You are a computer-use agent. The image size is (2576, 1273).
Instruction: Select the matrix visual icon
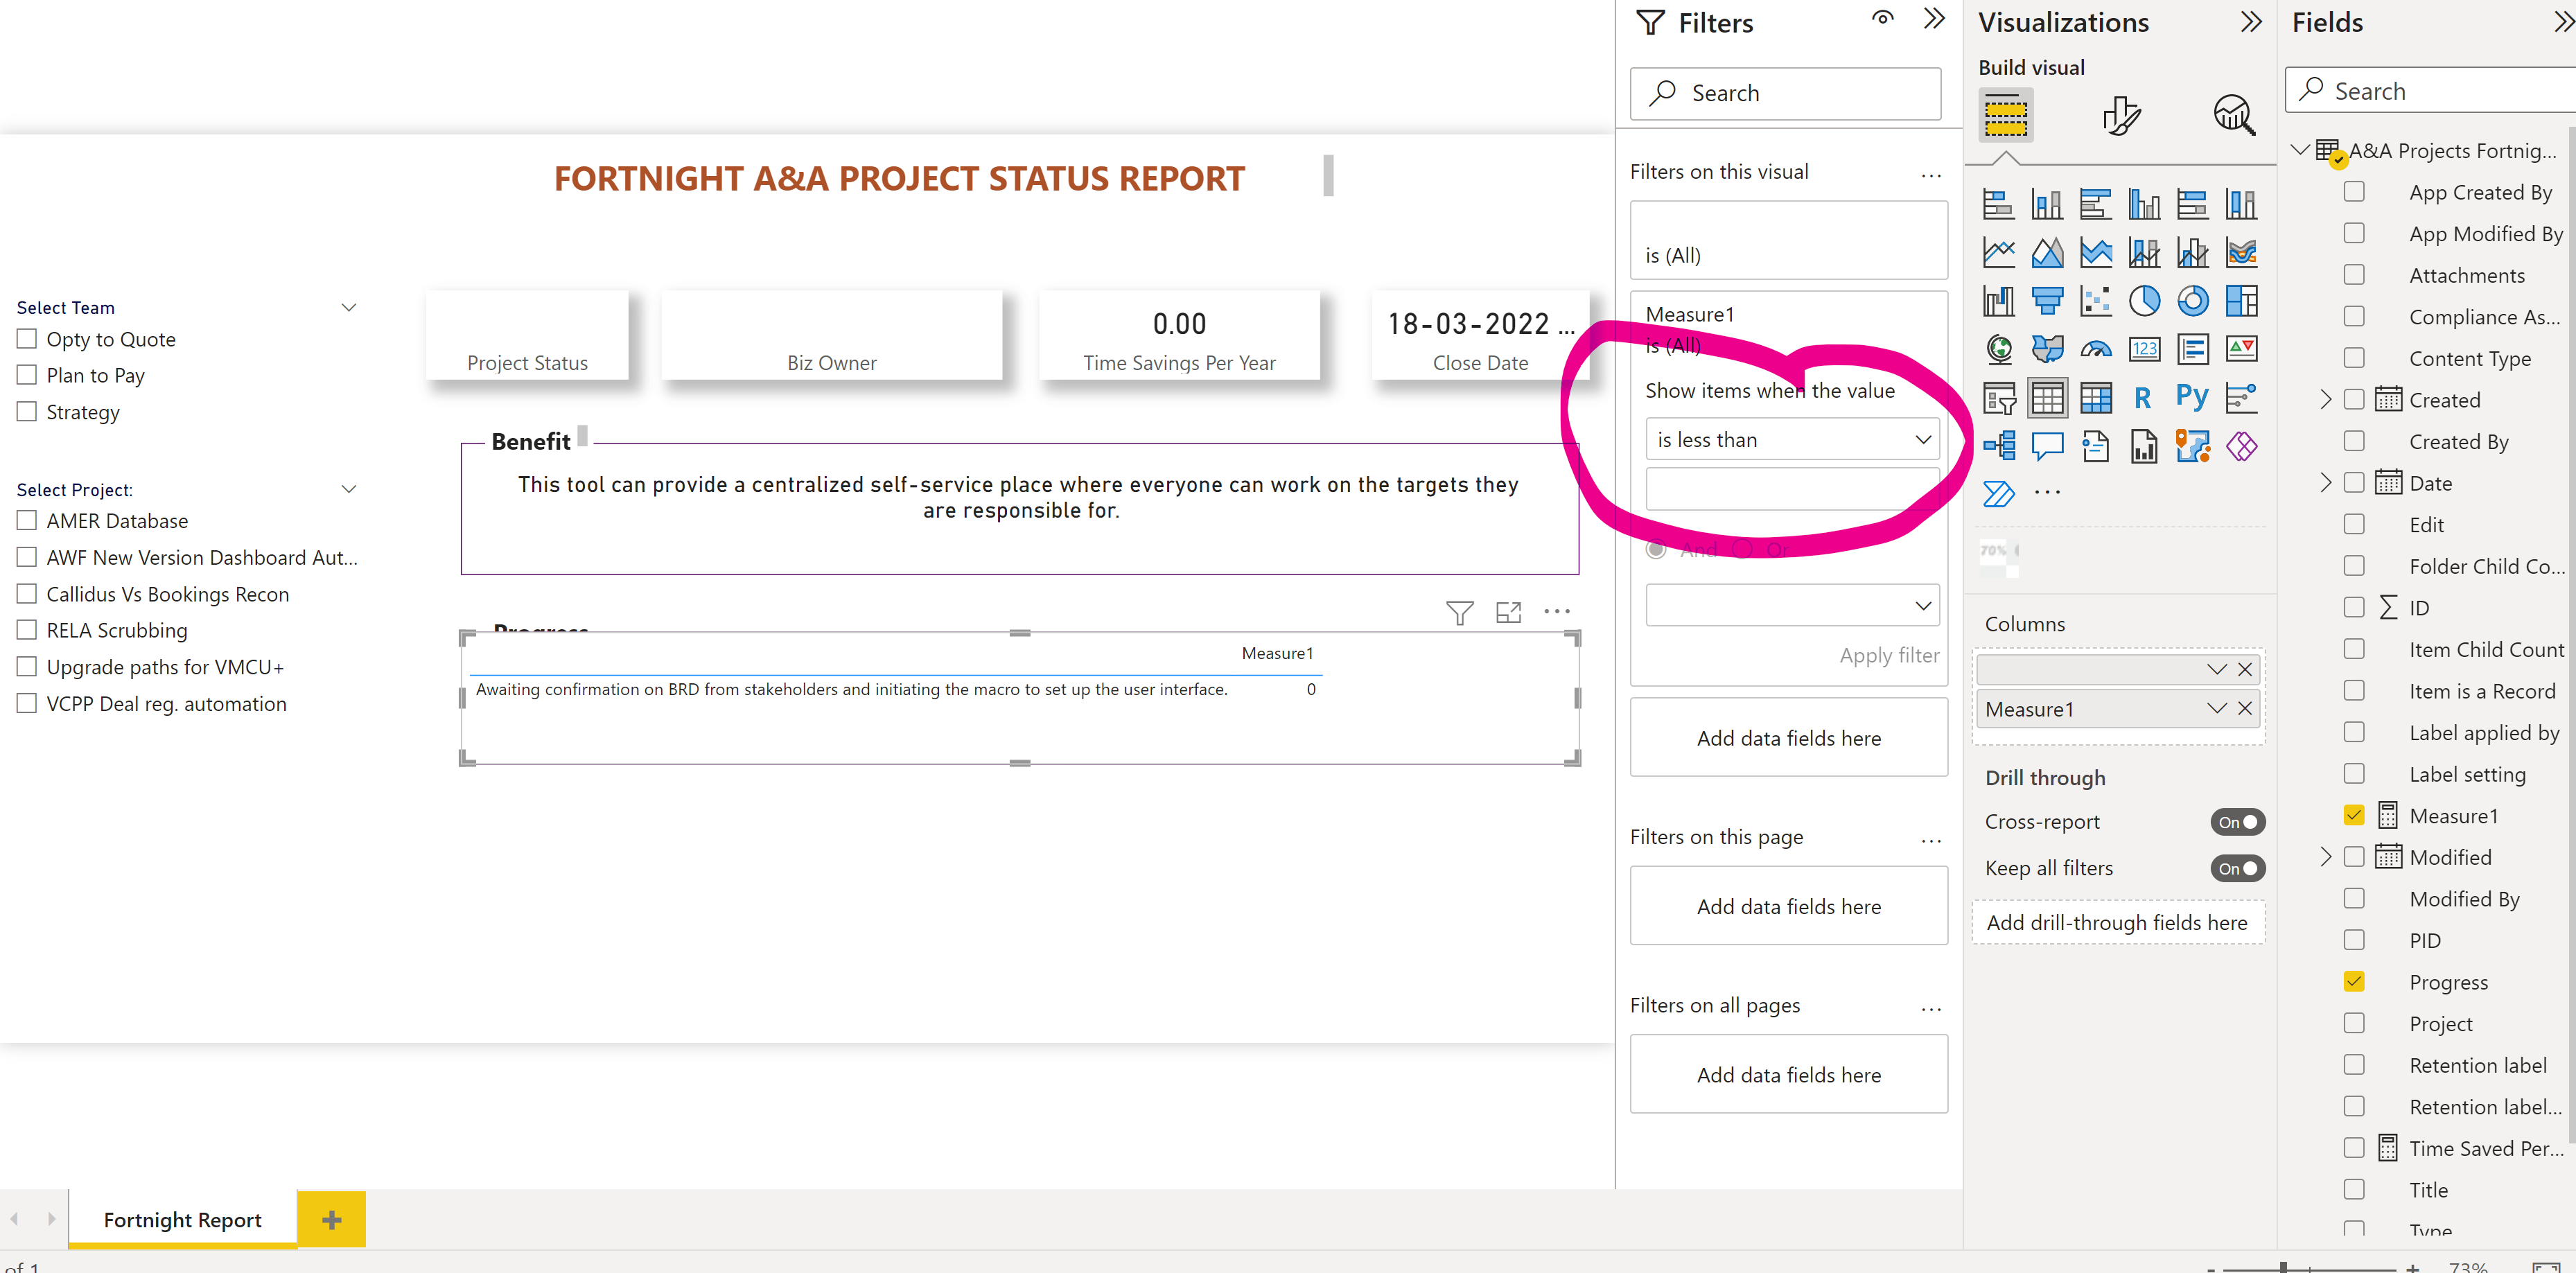tap(2095, 397)
